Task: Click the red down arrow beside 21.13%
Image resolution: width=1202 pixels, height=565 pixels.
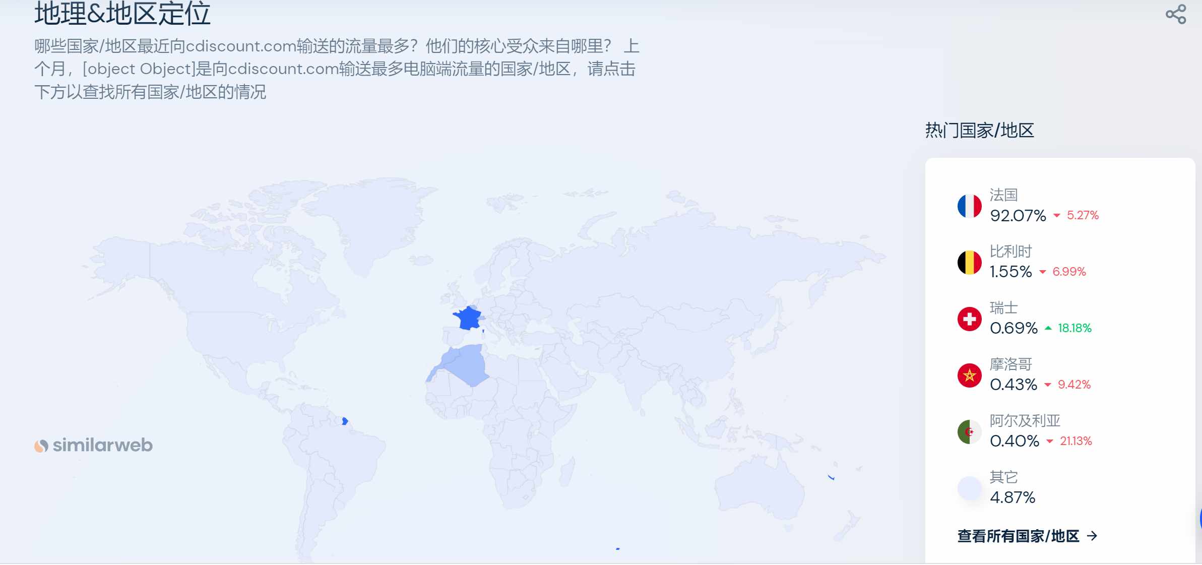Action: tap(1050, 442)
